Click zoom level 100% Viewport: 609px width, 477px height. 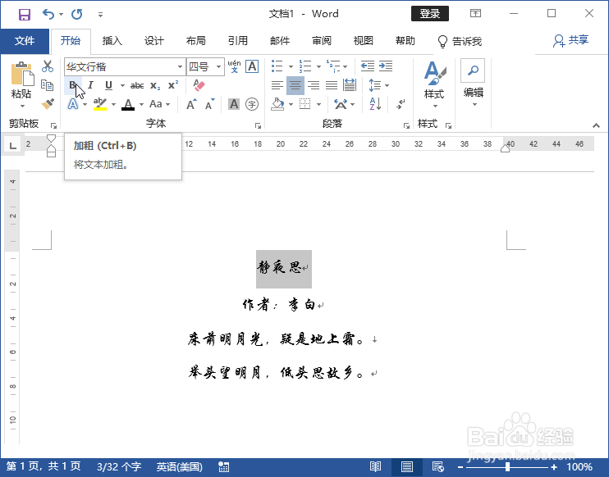click(x=579, y=466)
